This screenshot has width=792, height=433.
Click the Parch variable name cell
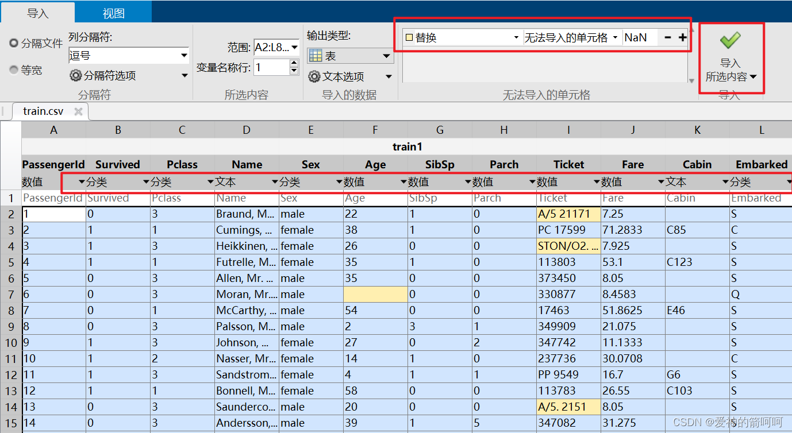pyautogui.click(x=504, y=164)
